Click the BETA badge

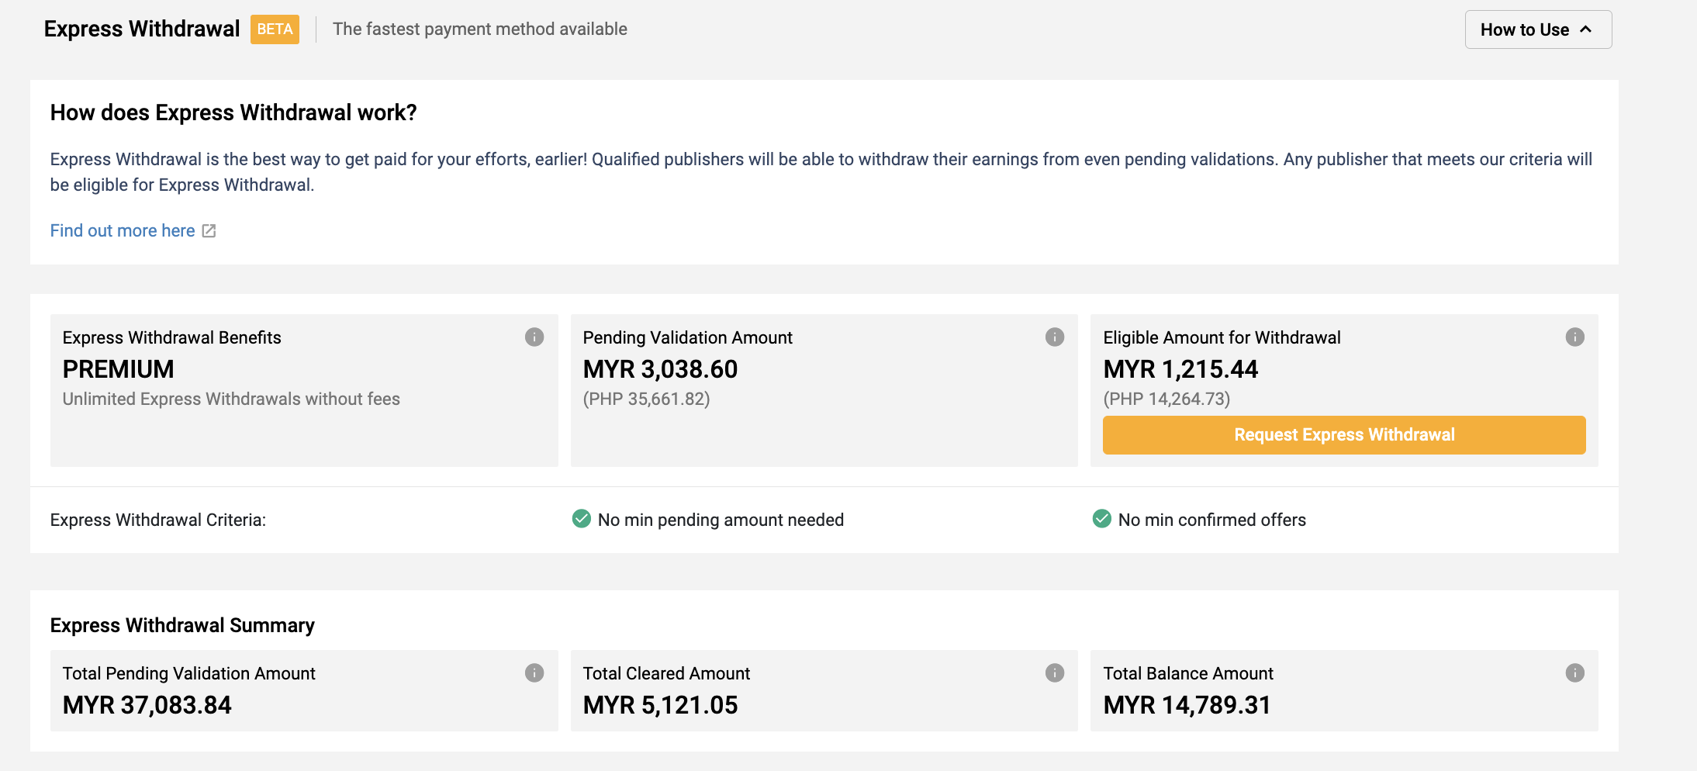point(275,29)
